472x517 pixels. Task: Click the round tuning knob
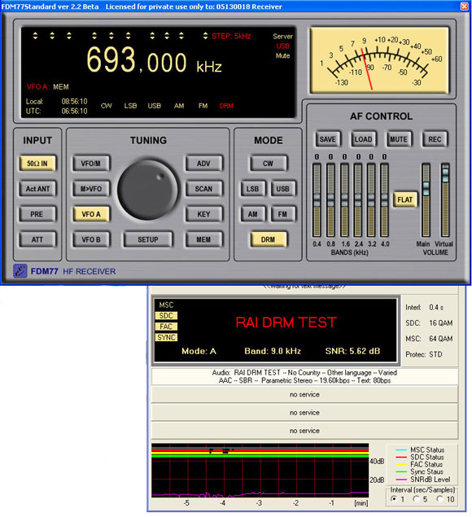pyautogui.click(x=148, y=190)
